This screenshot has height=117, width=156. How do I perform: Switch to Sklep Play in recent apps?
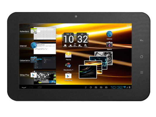(38, 77)
